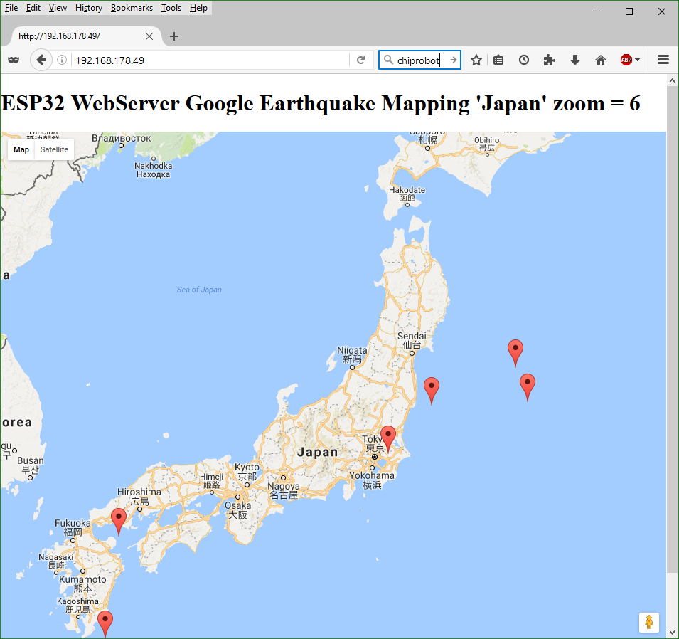Screen dimensions: 679x639
Task: Click the Adblock Plus ABP icon
Action: (626, 60)
